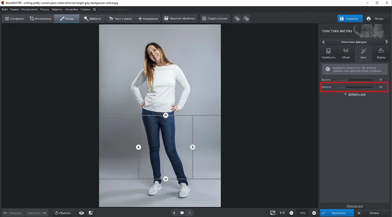The height and width of the screenshot is (217, 392).
Task: Click Создать коллаж button
Action: [215, 18]
